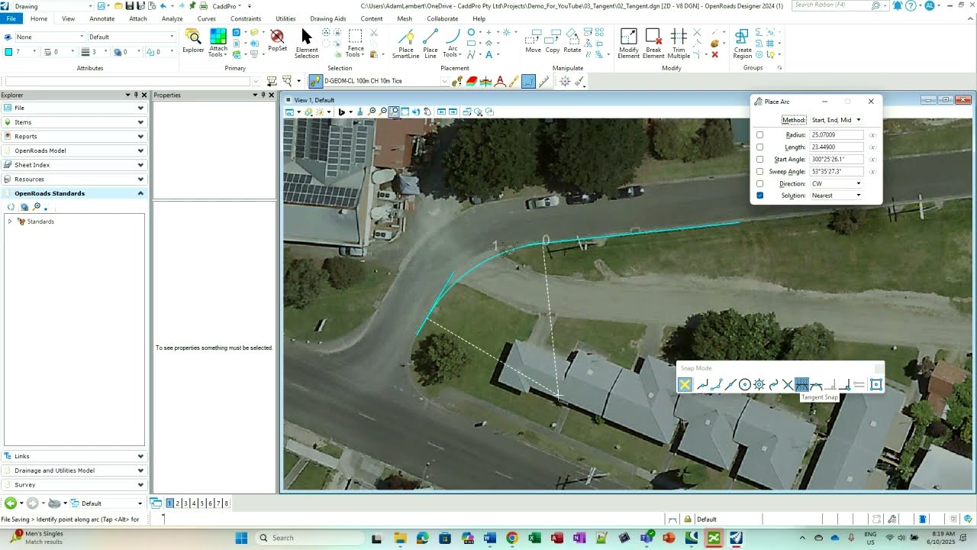Image resolution: width=977 pixels, height=550 pixels.
Task: Click the Fit View icon in view toolbar
Action: pos(405,112)
